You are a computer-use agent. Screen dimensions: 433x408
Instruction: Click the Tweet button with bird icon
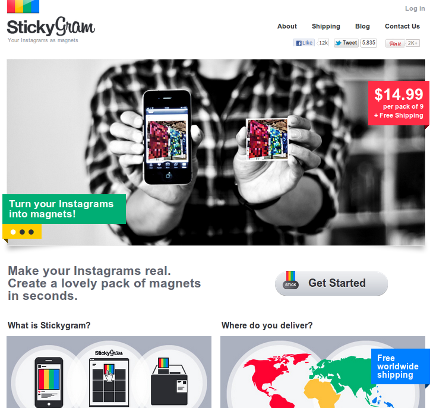pyautogui.click(x=346, y=43)
